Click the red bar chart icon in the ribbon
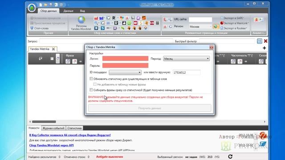 pyautogui.click(x=96, y=18)
